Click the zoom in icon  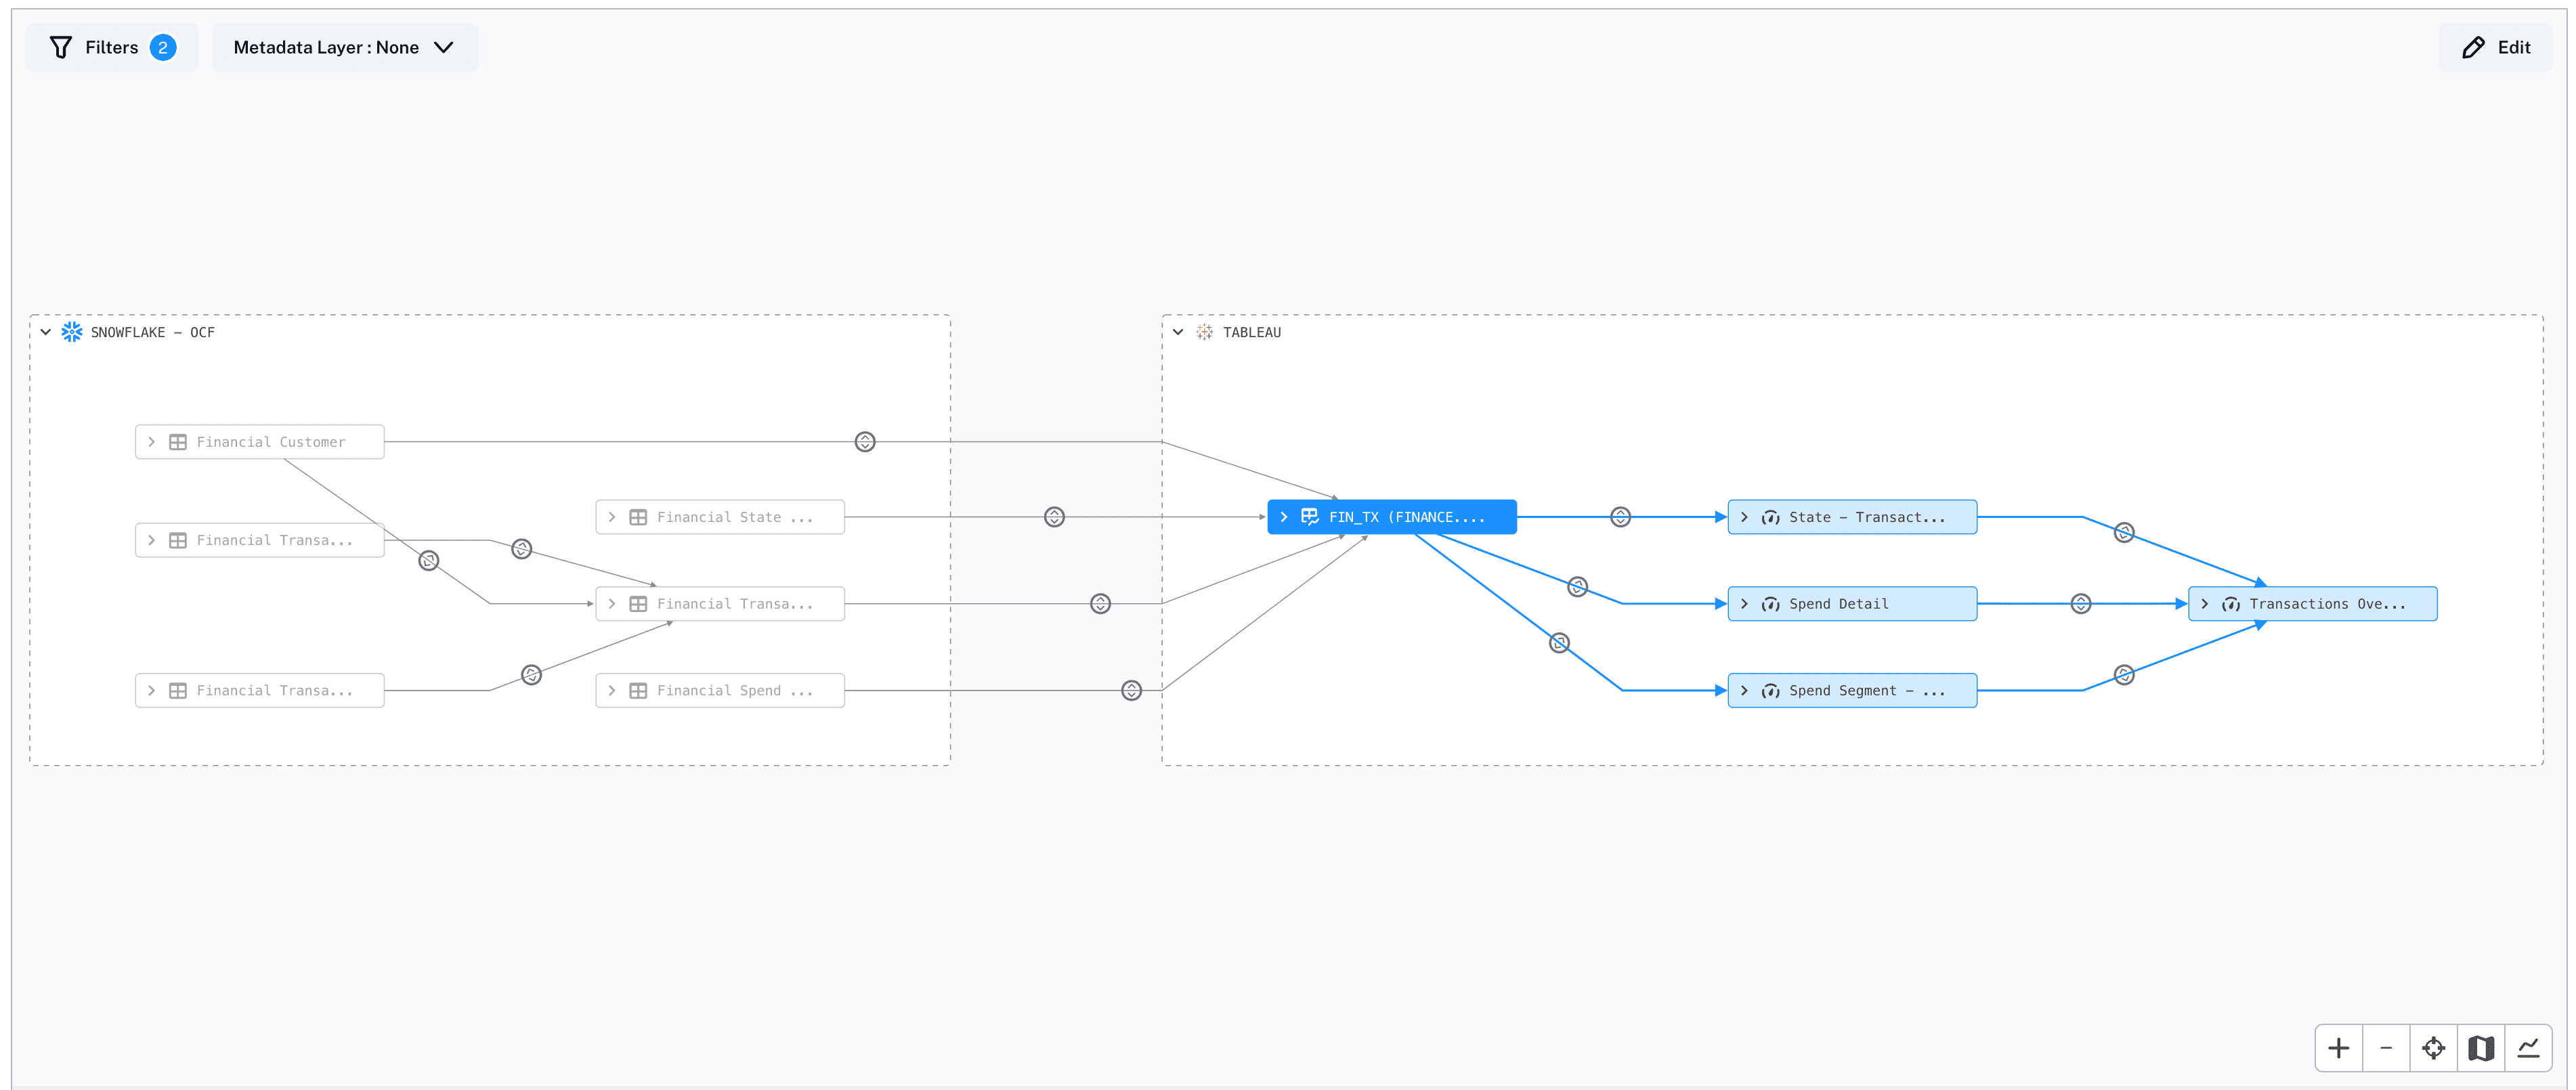click(x=2340, y=1048)
